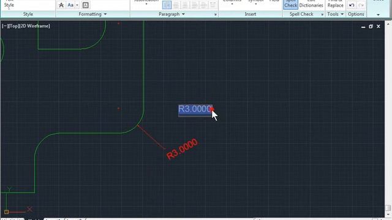Click the red R3.0000 radius dimension text
392x220 pixels.
coord(183,149)
